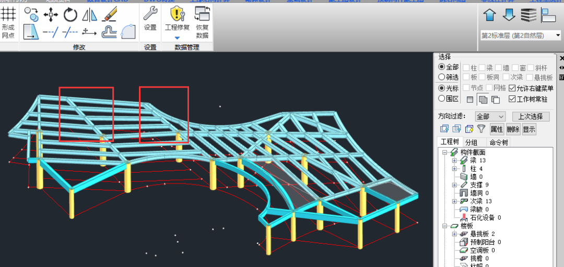Screen dimensions: 564x267
Task: Choose the single-square selection mode icon
Action: pos(470,100)
